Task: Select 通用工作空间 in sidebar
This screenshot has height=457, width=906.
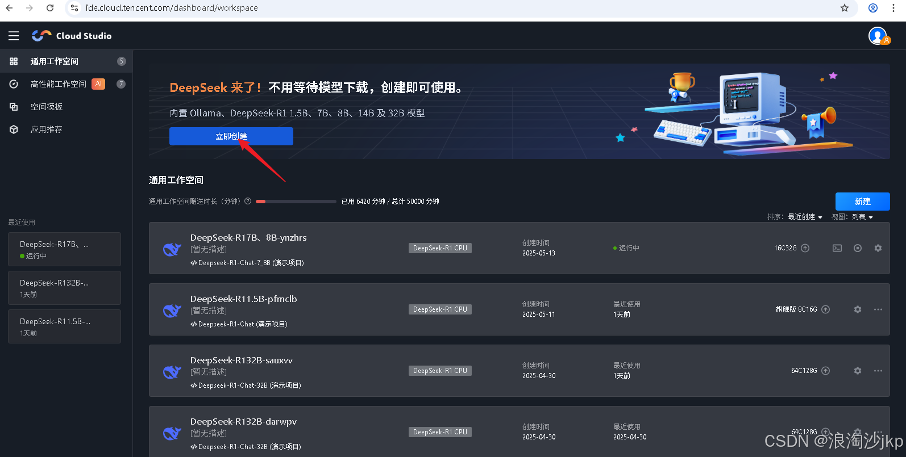Action: pos(67,61)
